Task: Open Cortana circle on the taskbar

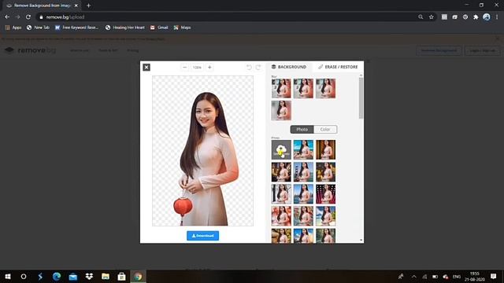Action: tap(24, 276)
